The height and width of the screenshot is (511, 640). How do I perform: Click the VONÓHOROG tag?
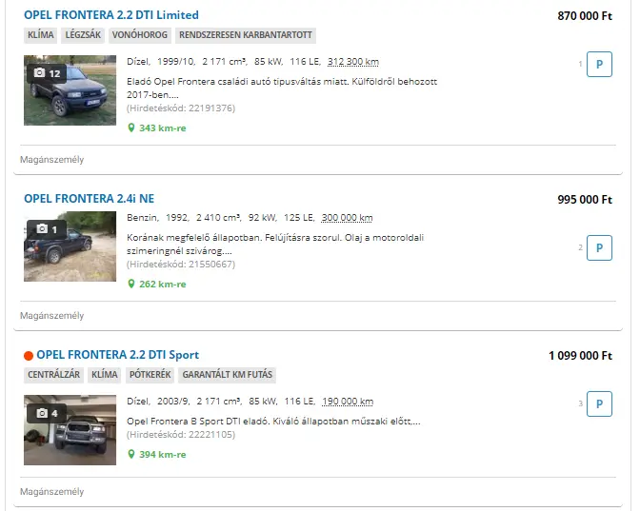click(x=140, y=35)
